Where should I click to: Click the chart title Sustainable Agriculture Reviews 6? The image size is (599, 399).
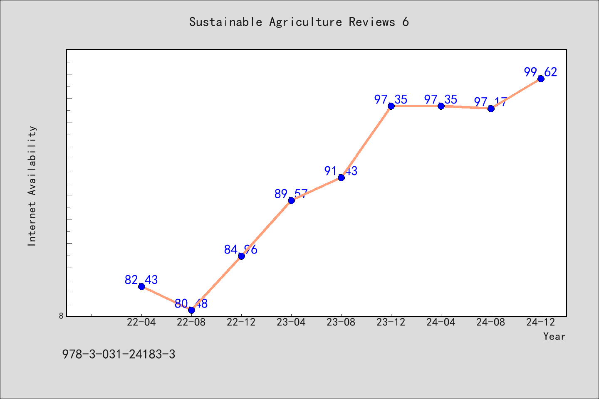pos(299,22)
